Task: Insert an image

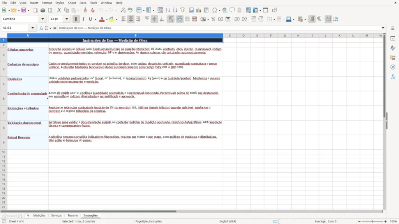Action: pos(191,10)
